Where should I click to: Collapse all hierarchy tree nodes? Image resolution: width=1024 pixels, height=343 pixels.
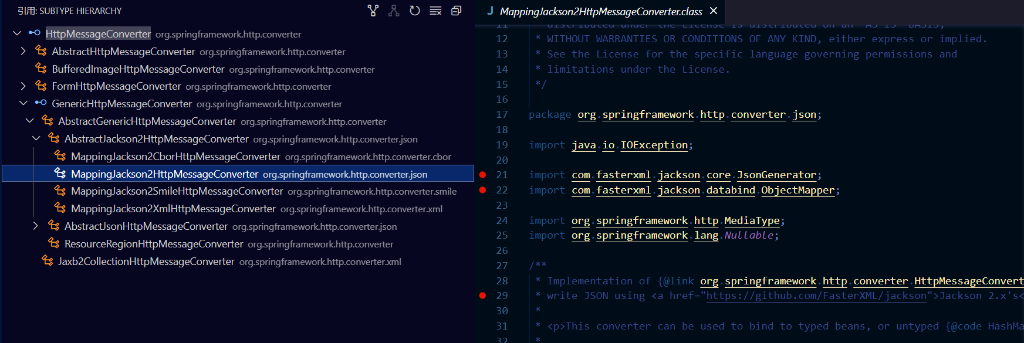pyautogui.click(x=456, y=11)
